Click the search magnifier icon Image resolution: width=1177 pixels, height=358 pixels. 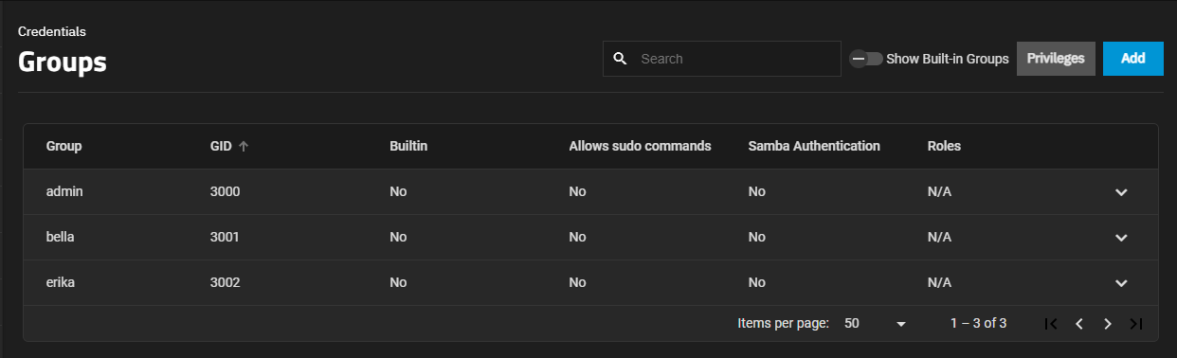click(620, 59)
